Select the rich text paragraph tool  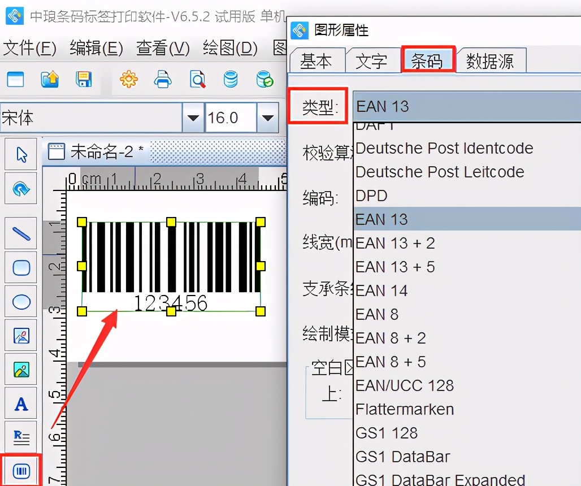(21, 437)
